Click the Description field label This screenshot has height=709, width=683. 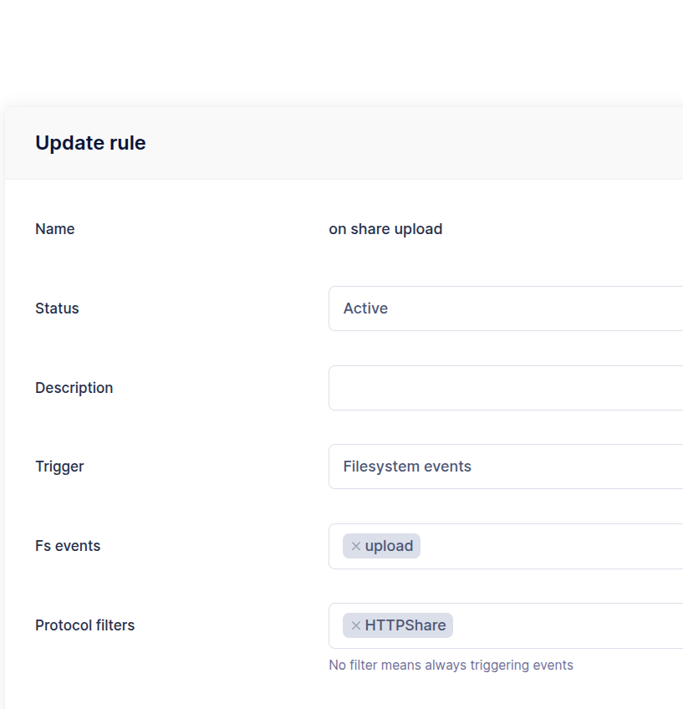coord(74,388)
